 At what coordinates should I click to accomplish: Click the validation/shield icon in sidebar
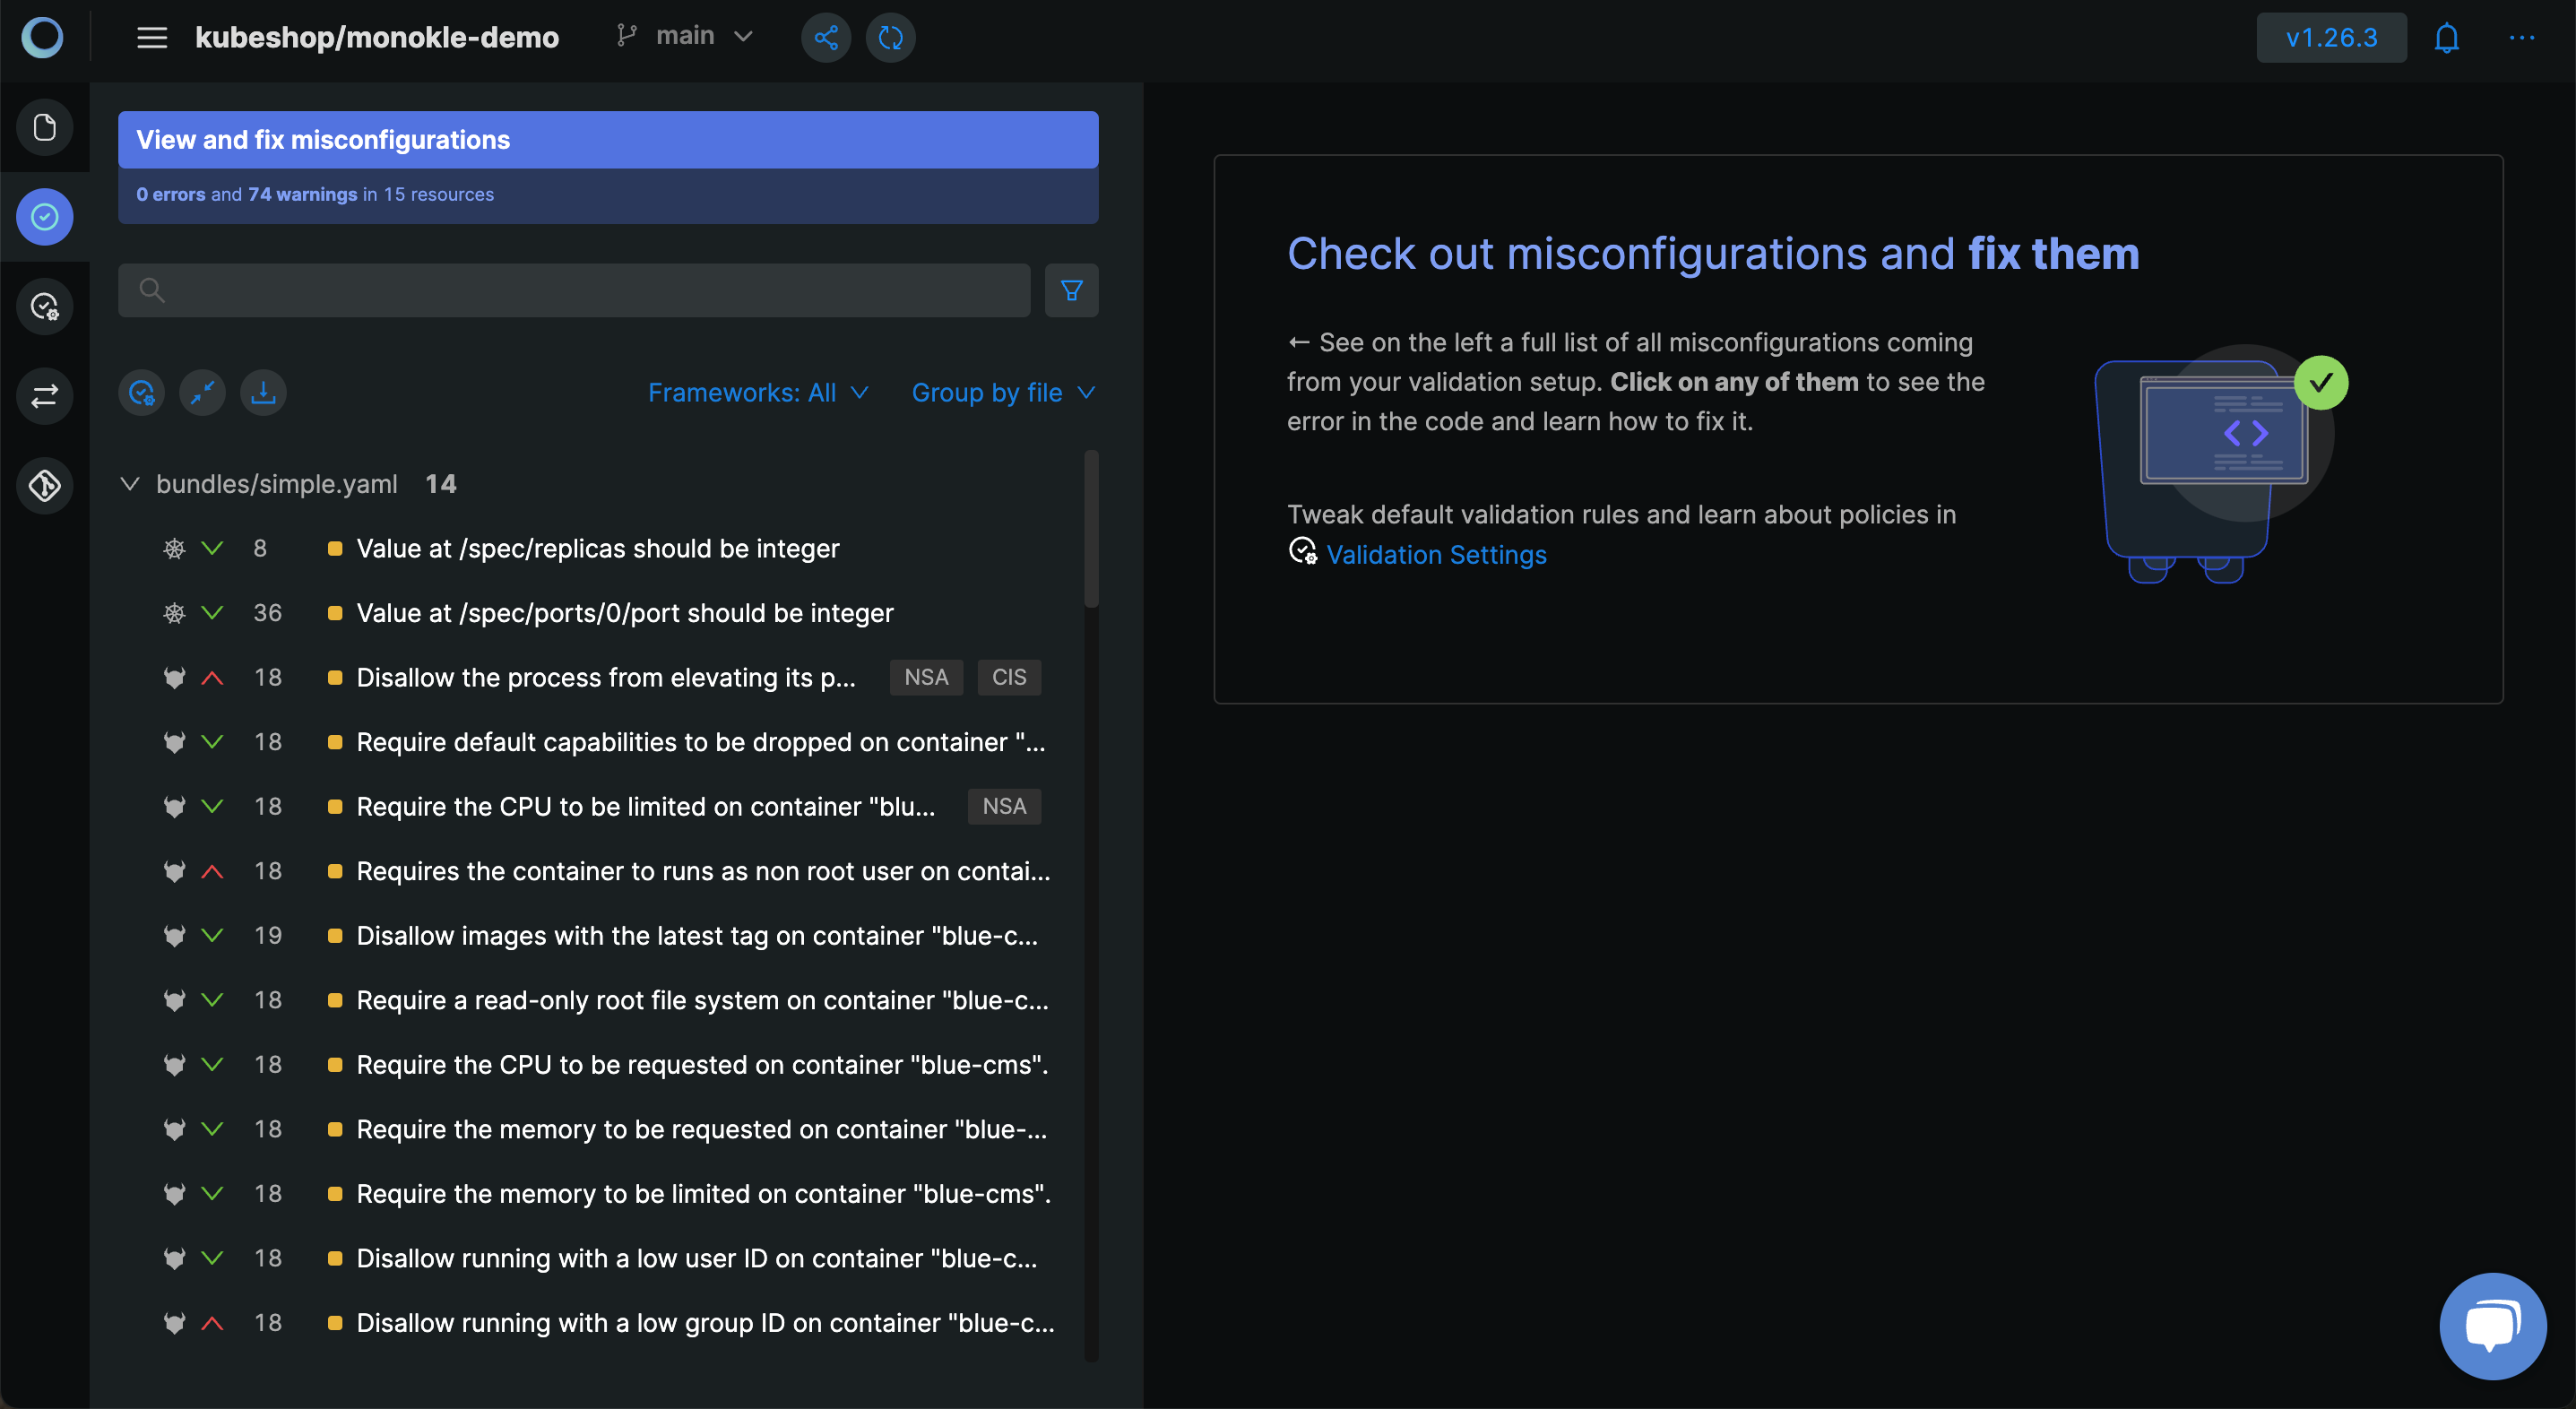coord(45,215)
